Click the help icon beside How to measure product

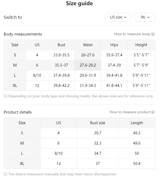point(153,112)
